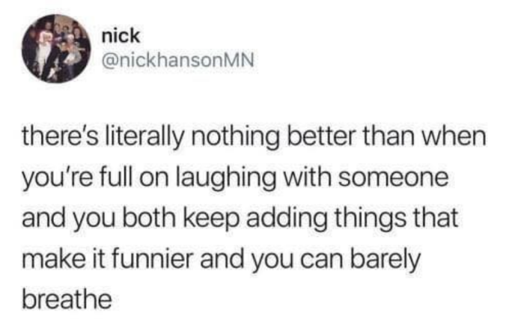Viewport: 524px width, 328px height.
Task: Click the word "there's" in the tweet
Action: [x=60, y=136]
